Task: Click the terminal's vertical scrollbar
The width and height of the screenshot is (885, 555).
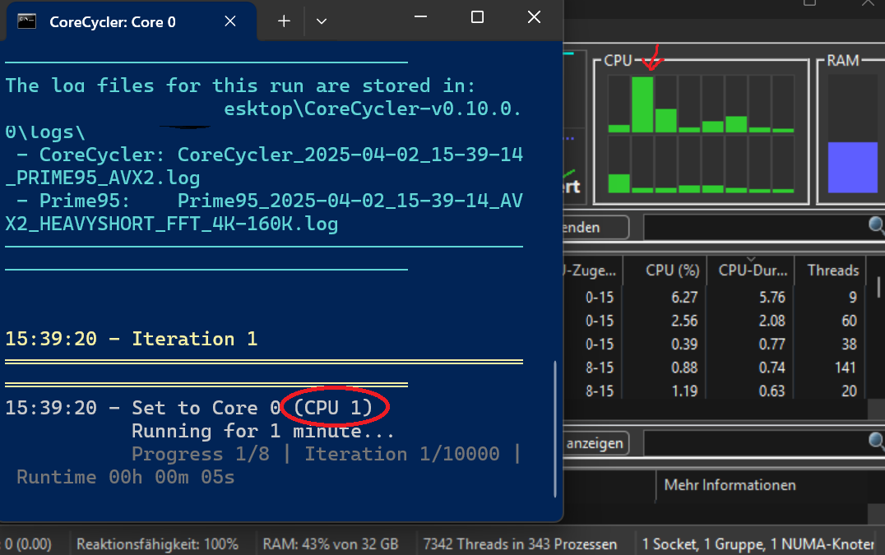Action: coord(555,428)
